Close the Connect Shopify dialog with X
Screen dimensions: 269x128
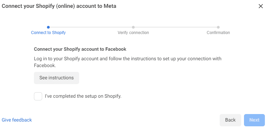point(260,6)
